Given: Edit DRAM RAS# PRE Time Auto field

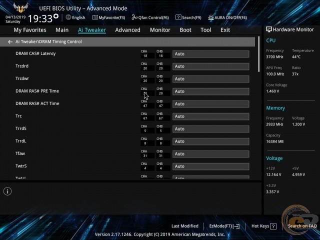Looking at the screenshot, I should point(211,91).
